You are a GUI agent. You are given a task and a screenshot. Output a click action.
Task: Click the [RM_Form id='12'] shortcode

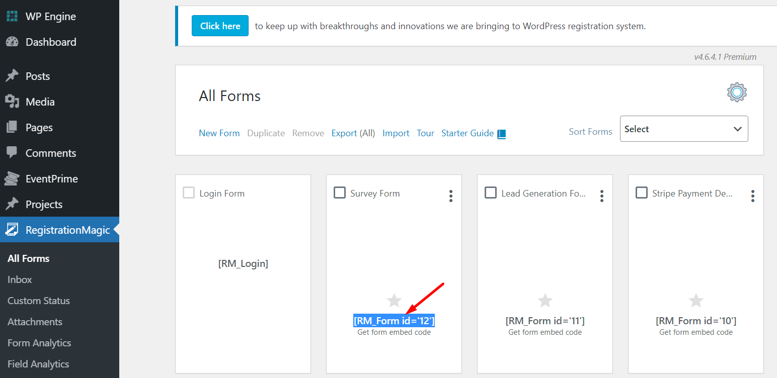(394, 321)
